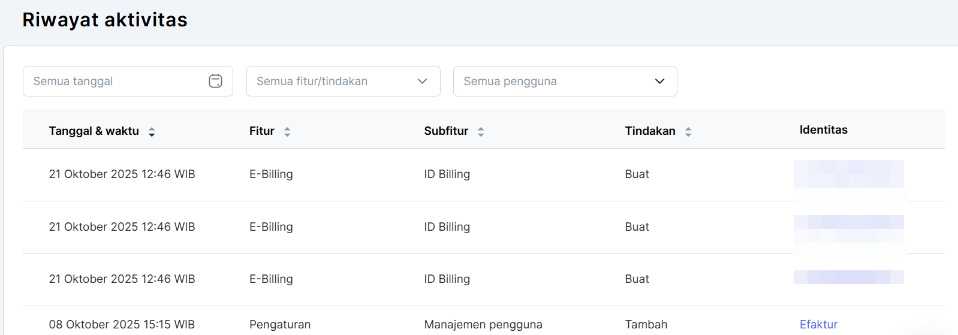Click the Fitur column header label
958x335 pixels.
tap(261, 131)
